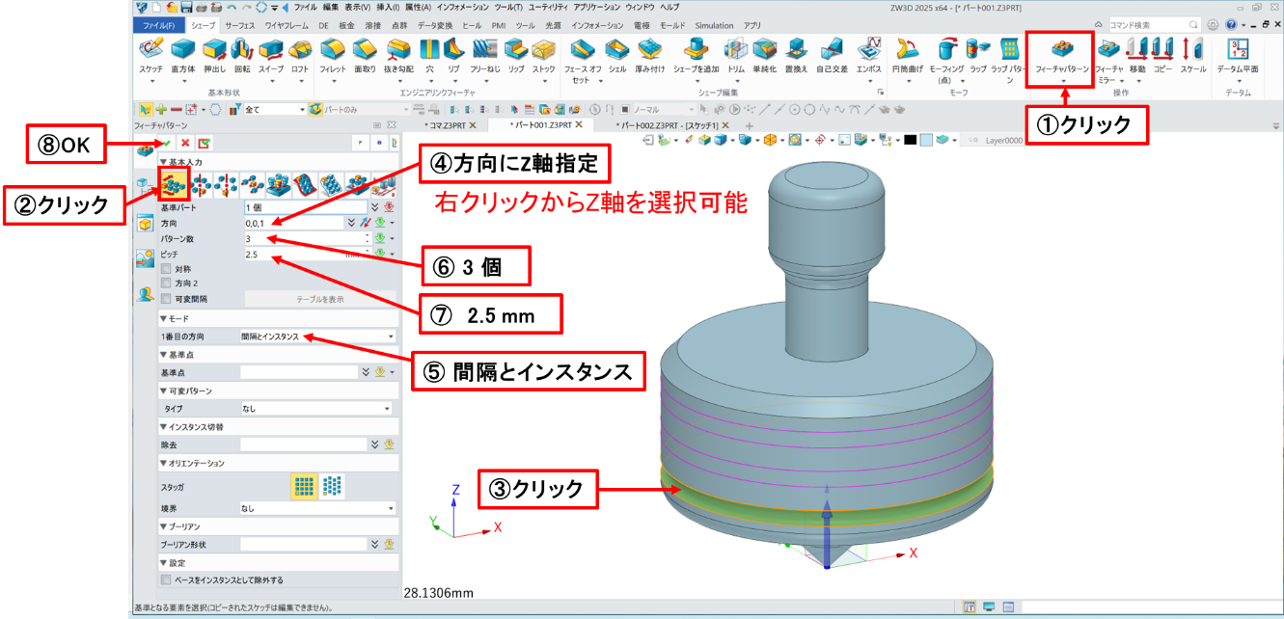Click the ピッチ value field
This screenshot has width=1284, height=619.
click(x=304, y=254)
